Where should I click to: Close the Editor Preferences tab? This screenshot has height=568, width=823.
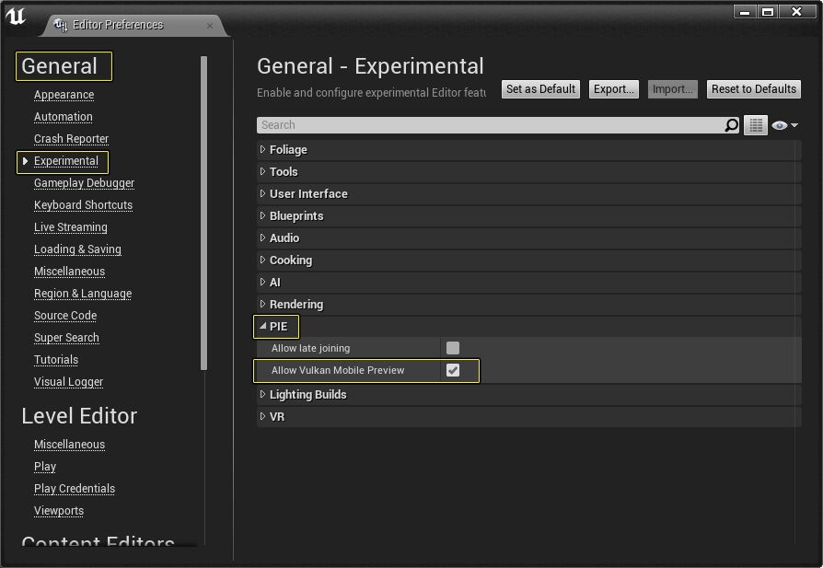point(210,25)
